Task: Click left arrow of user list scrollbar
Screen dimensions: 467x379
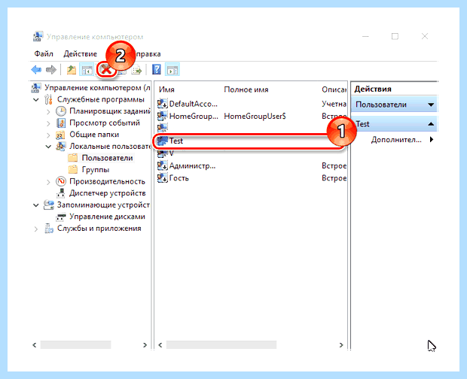Action: [x=160, y=345]
